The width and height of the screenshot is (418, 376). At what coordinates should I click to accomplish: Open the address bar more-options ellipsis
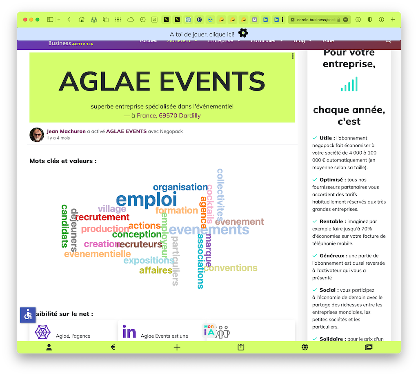coord(346,20)
